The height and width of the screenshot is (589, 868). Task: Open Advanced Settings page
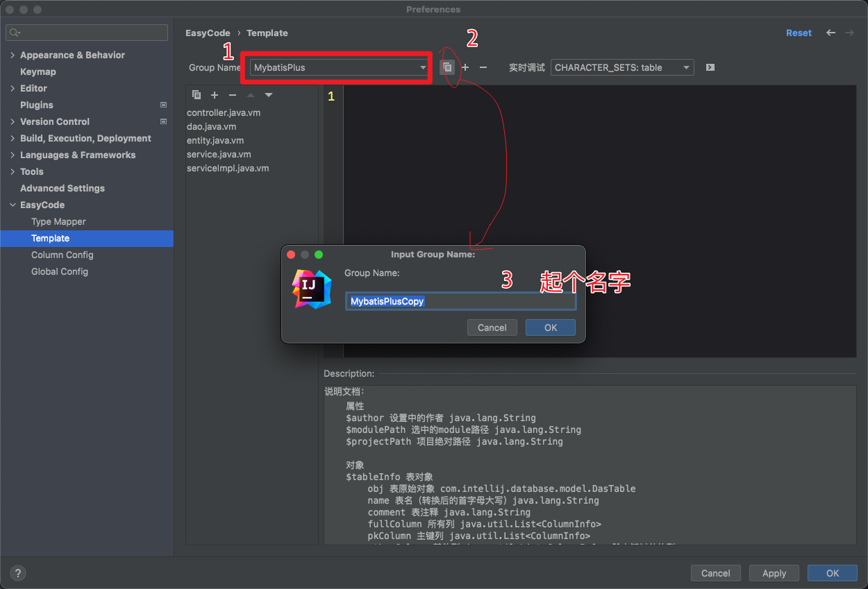pos(62,188)
